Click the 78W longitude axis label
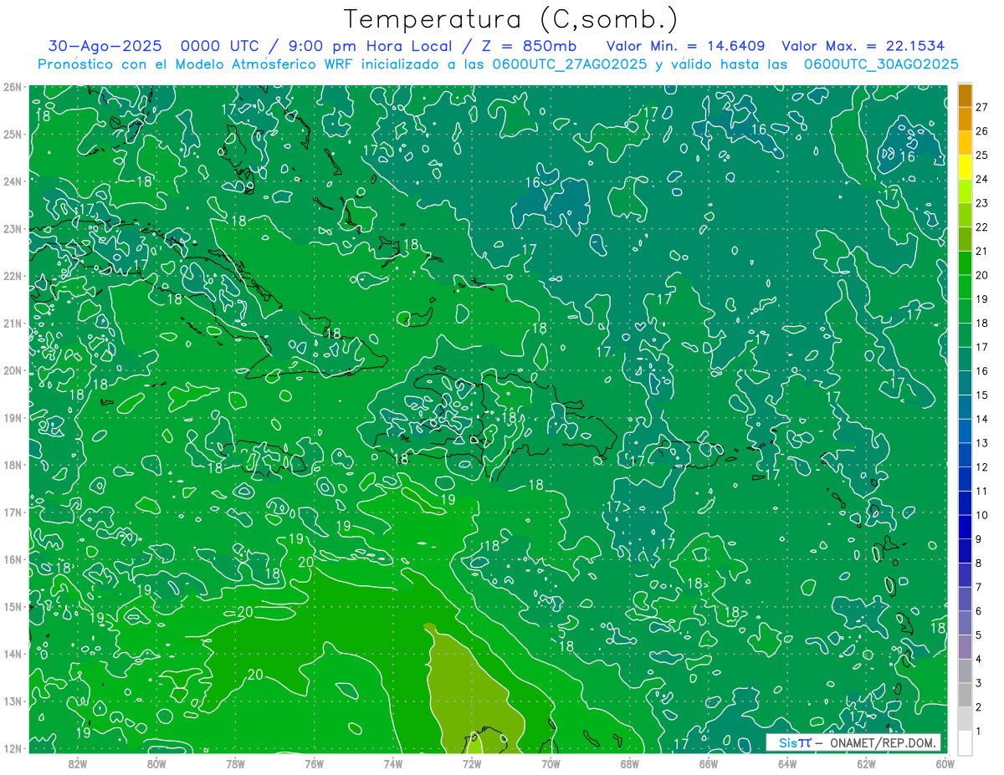 [x=235, y=763]
